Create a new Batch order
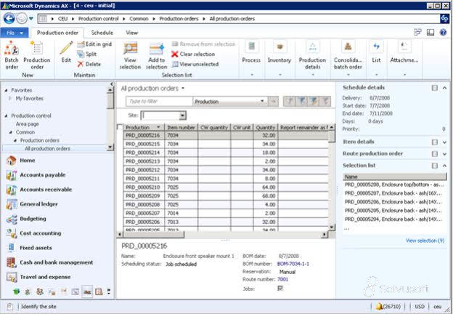Image resolution: width=453 pixels, height=314 pixels. [12, 55]
